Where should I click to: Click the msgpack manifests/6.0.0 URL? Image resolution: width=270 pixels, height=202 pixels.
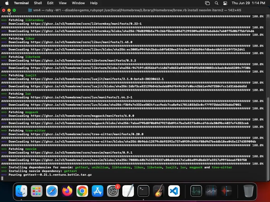(83, 116)
